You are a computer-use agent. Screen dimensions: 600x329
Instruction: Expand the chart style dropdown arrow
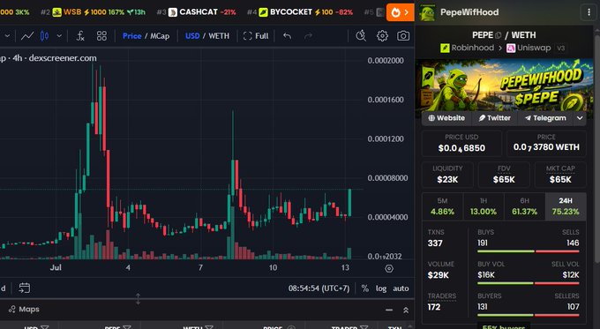click(x=59, y=36)
